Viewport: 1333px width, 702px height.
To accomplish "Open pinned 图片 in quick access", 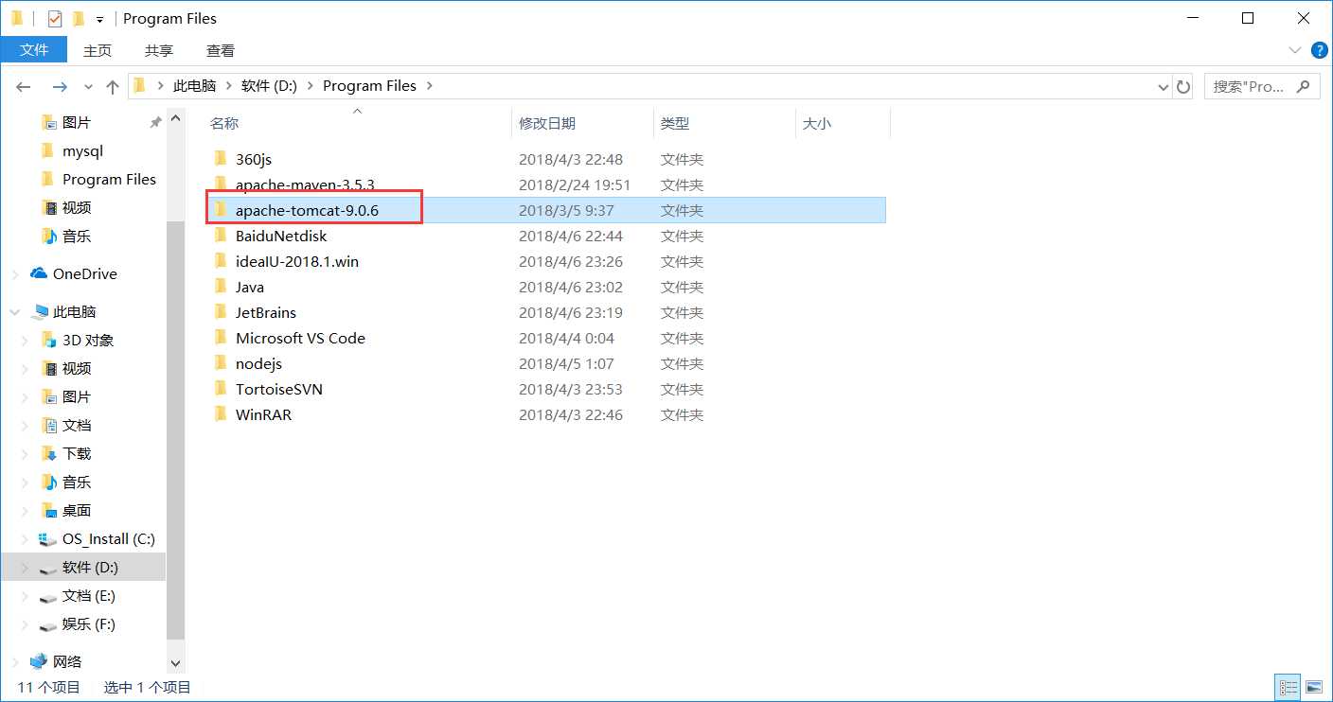I will (76, 122).
